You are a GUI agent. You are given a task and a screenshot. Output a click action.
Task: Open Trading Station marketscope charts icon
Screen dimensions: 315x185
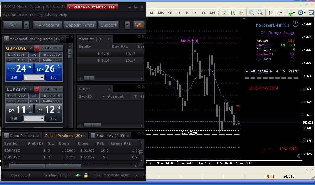coord(139,25)
